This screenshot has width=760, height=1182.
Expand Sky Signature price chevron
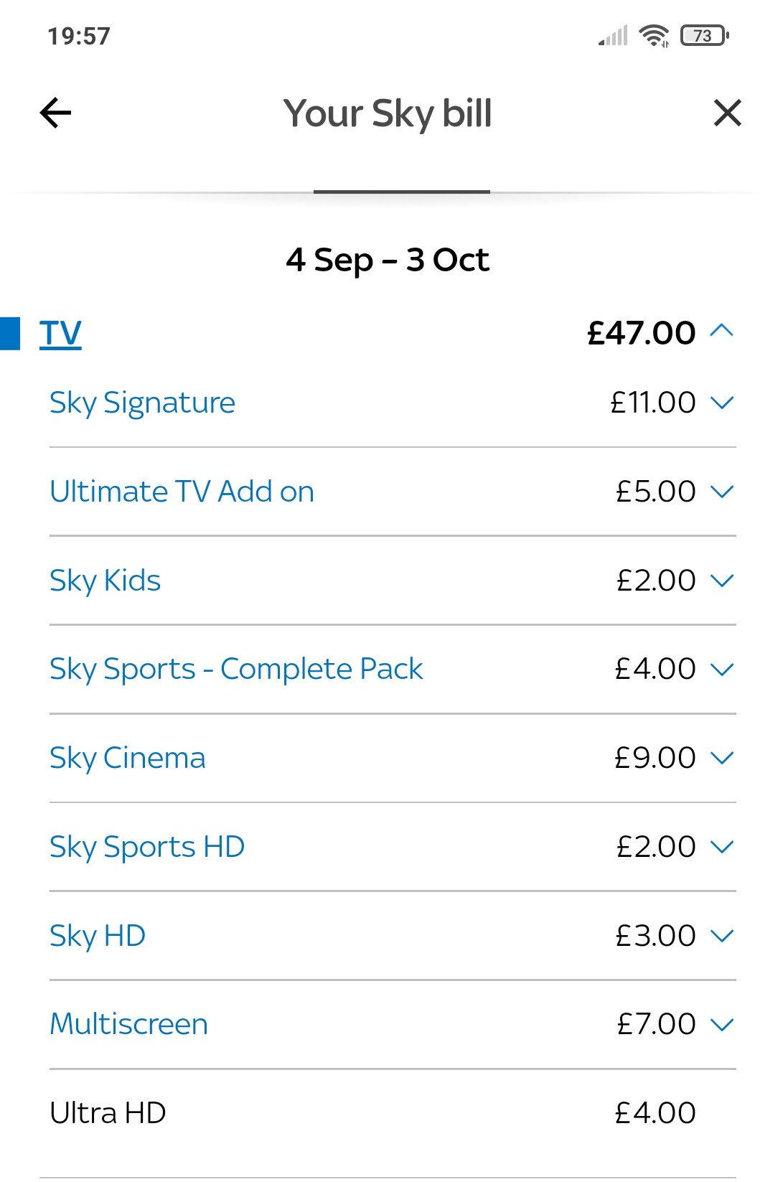tap(721, 403)
